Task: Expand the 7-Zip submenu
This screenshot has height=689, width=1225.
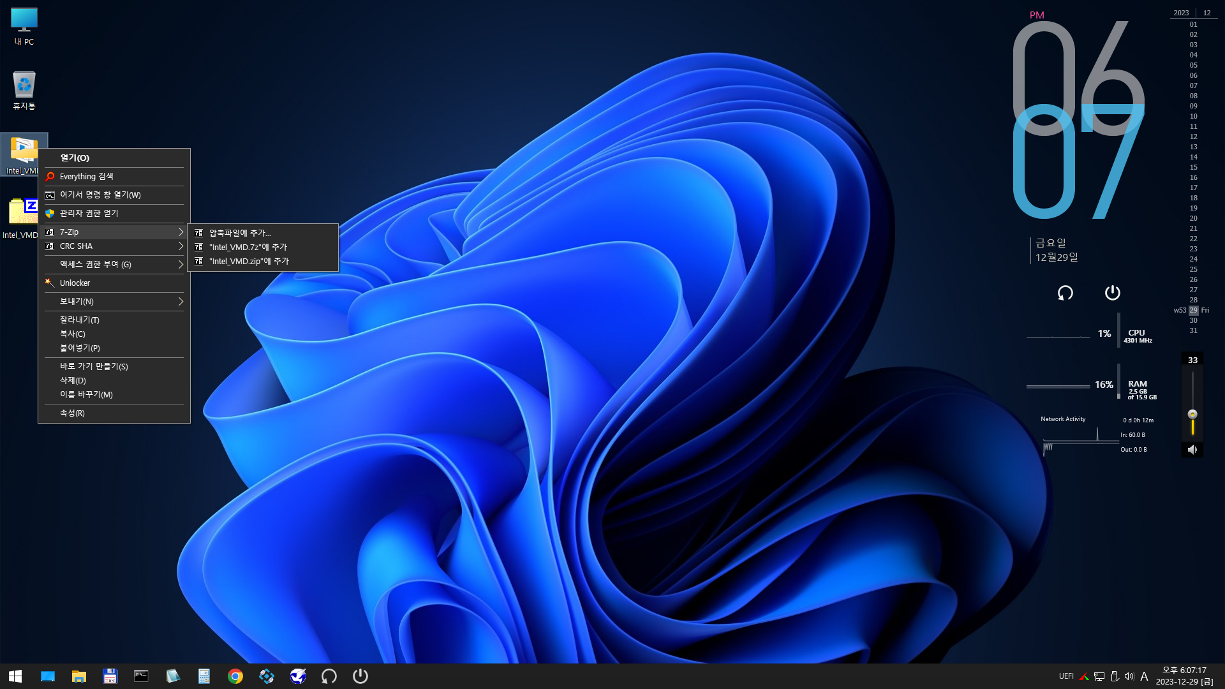Action: 114,232
